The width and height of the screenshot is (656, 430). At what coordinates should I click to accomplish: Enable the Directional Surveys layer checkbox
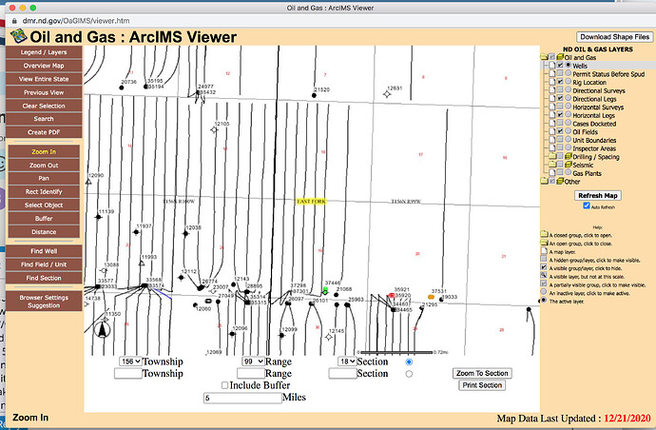pos(560,90)
